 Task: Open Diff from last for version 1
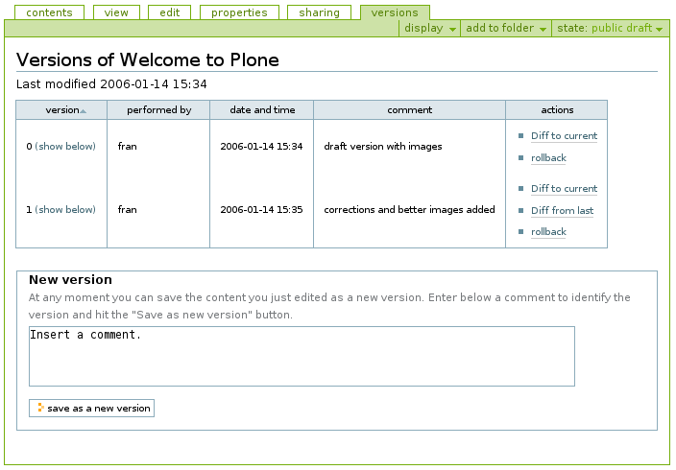click(x=562, y=211)
